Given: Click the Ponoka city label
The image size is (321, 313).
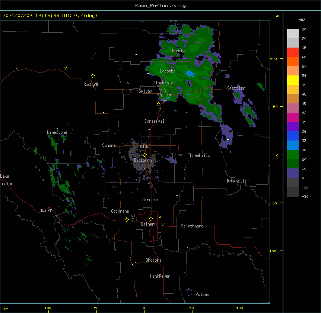Looking at the screenshot, I should coord(179,51).
